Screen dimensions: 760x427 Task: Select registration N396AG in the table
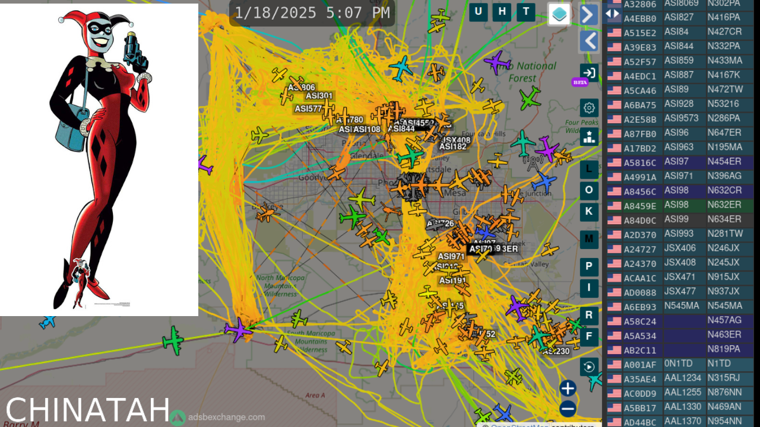click(724, 176)
